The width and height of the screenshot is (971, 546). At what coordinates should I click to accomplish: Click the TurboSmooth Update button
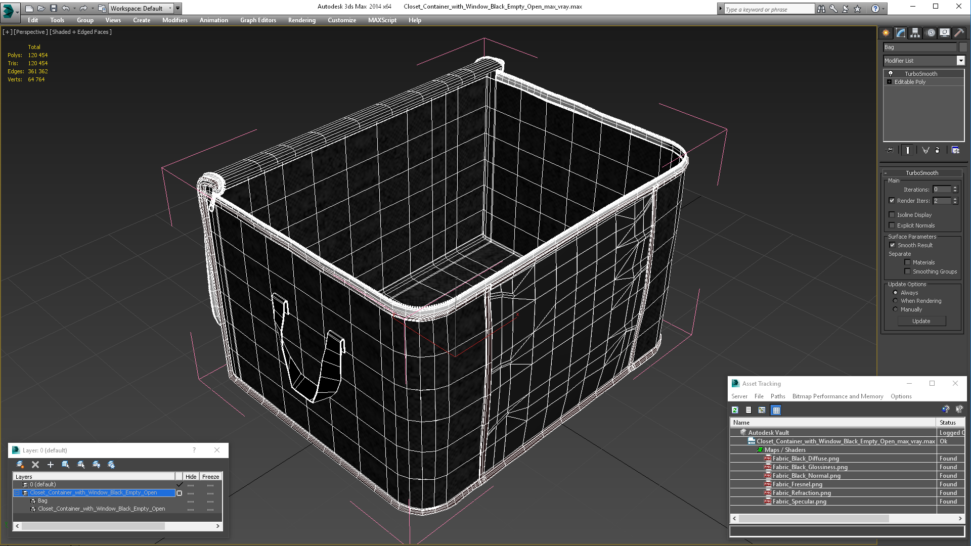click(921, 321)
